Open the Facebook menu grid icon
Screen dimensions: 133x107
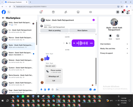118,12
